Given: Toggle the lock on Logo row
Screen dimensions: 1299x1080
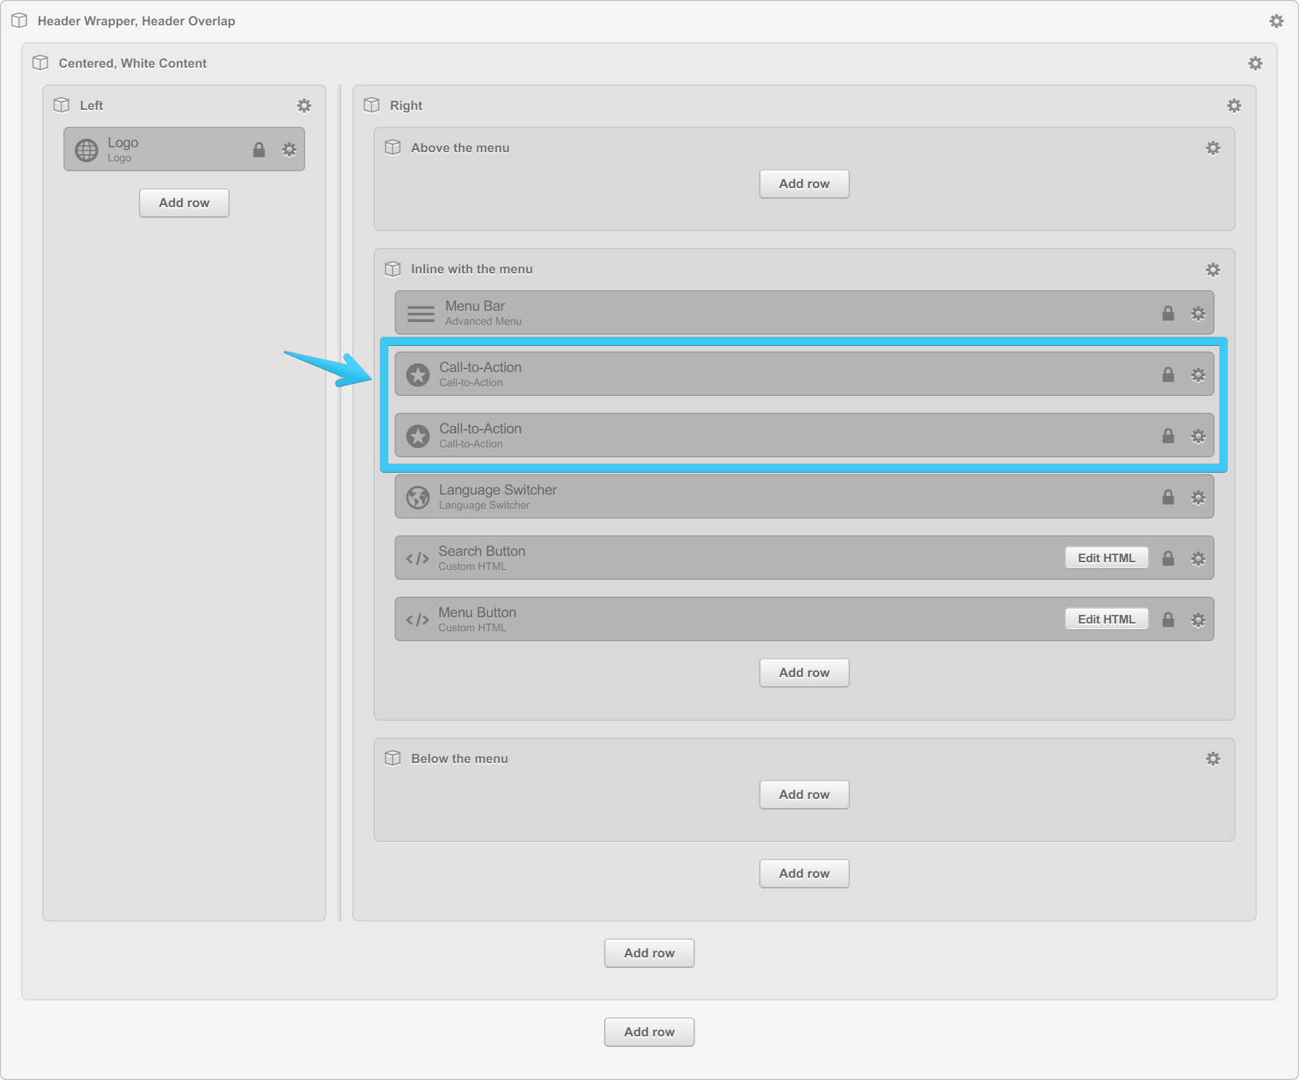Looking at the screenshot, I should (259, 149).
